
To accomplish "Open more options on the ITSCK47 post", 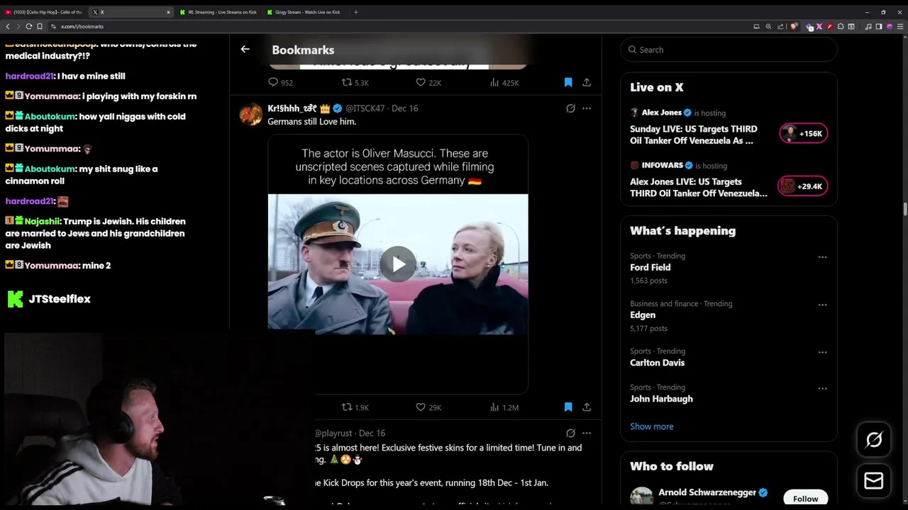I will click(587, 108).
